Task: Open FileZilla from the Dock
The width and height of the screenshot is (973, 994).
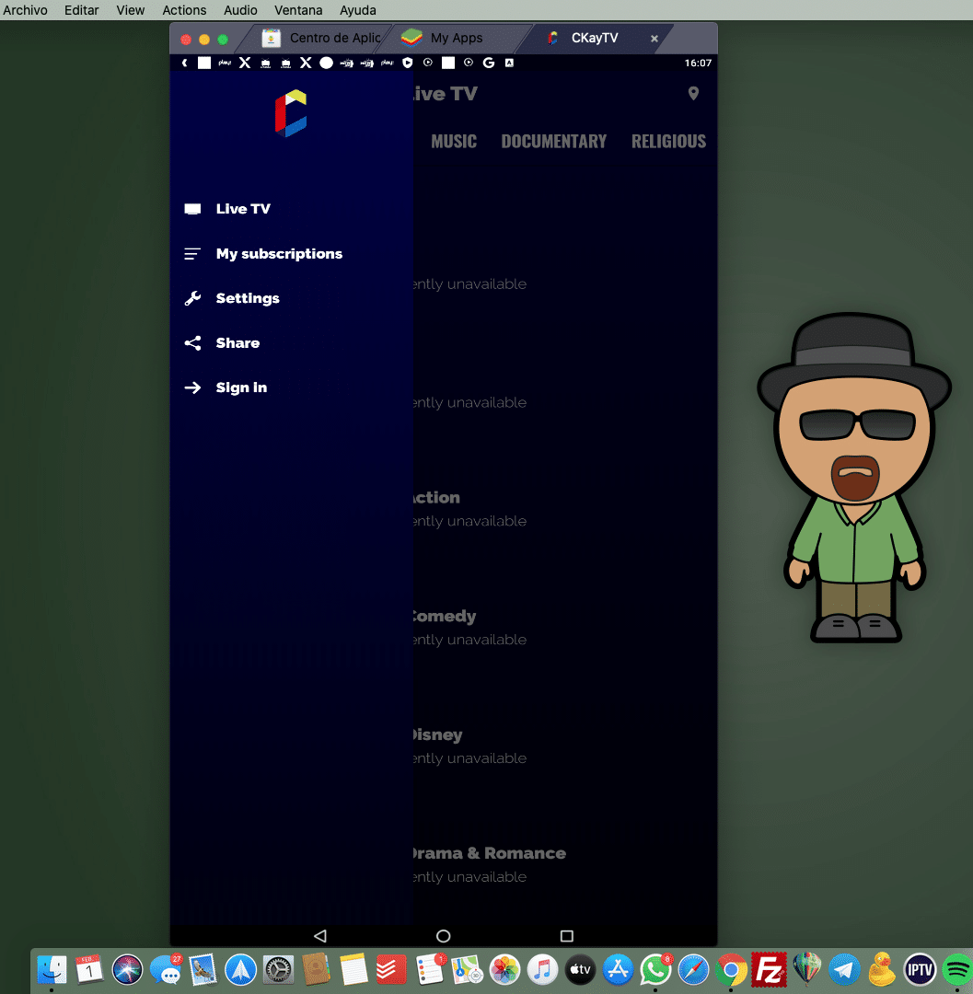Action: pyautogui.click(x=768, y=969)
